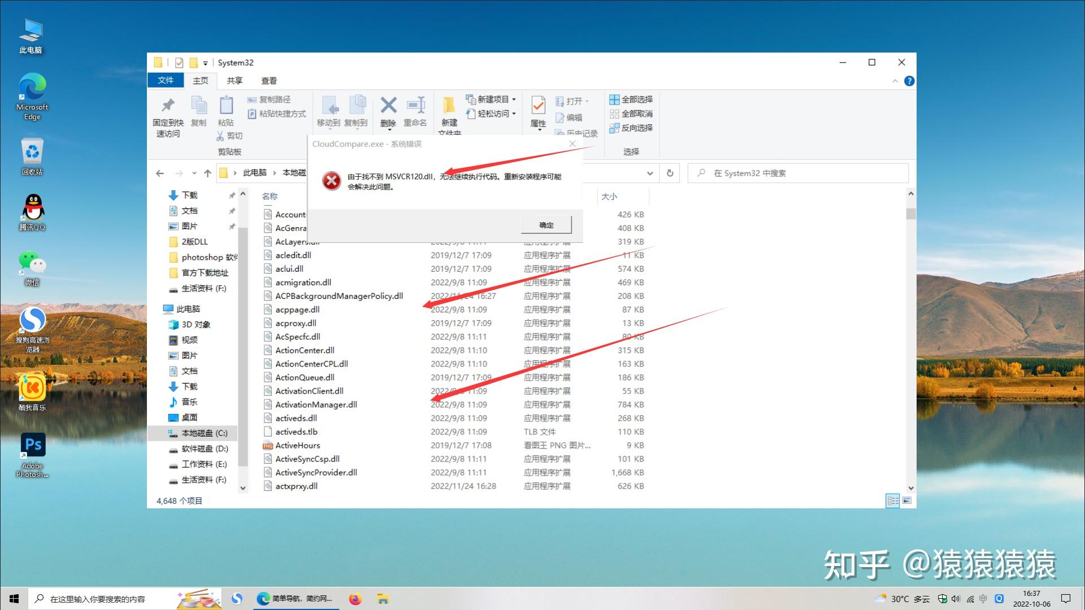Select 3D Objects in navigation tree
This screenshot has height=610, width=1085.
click(x=190, y=325)
